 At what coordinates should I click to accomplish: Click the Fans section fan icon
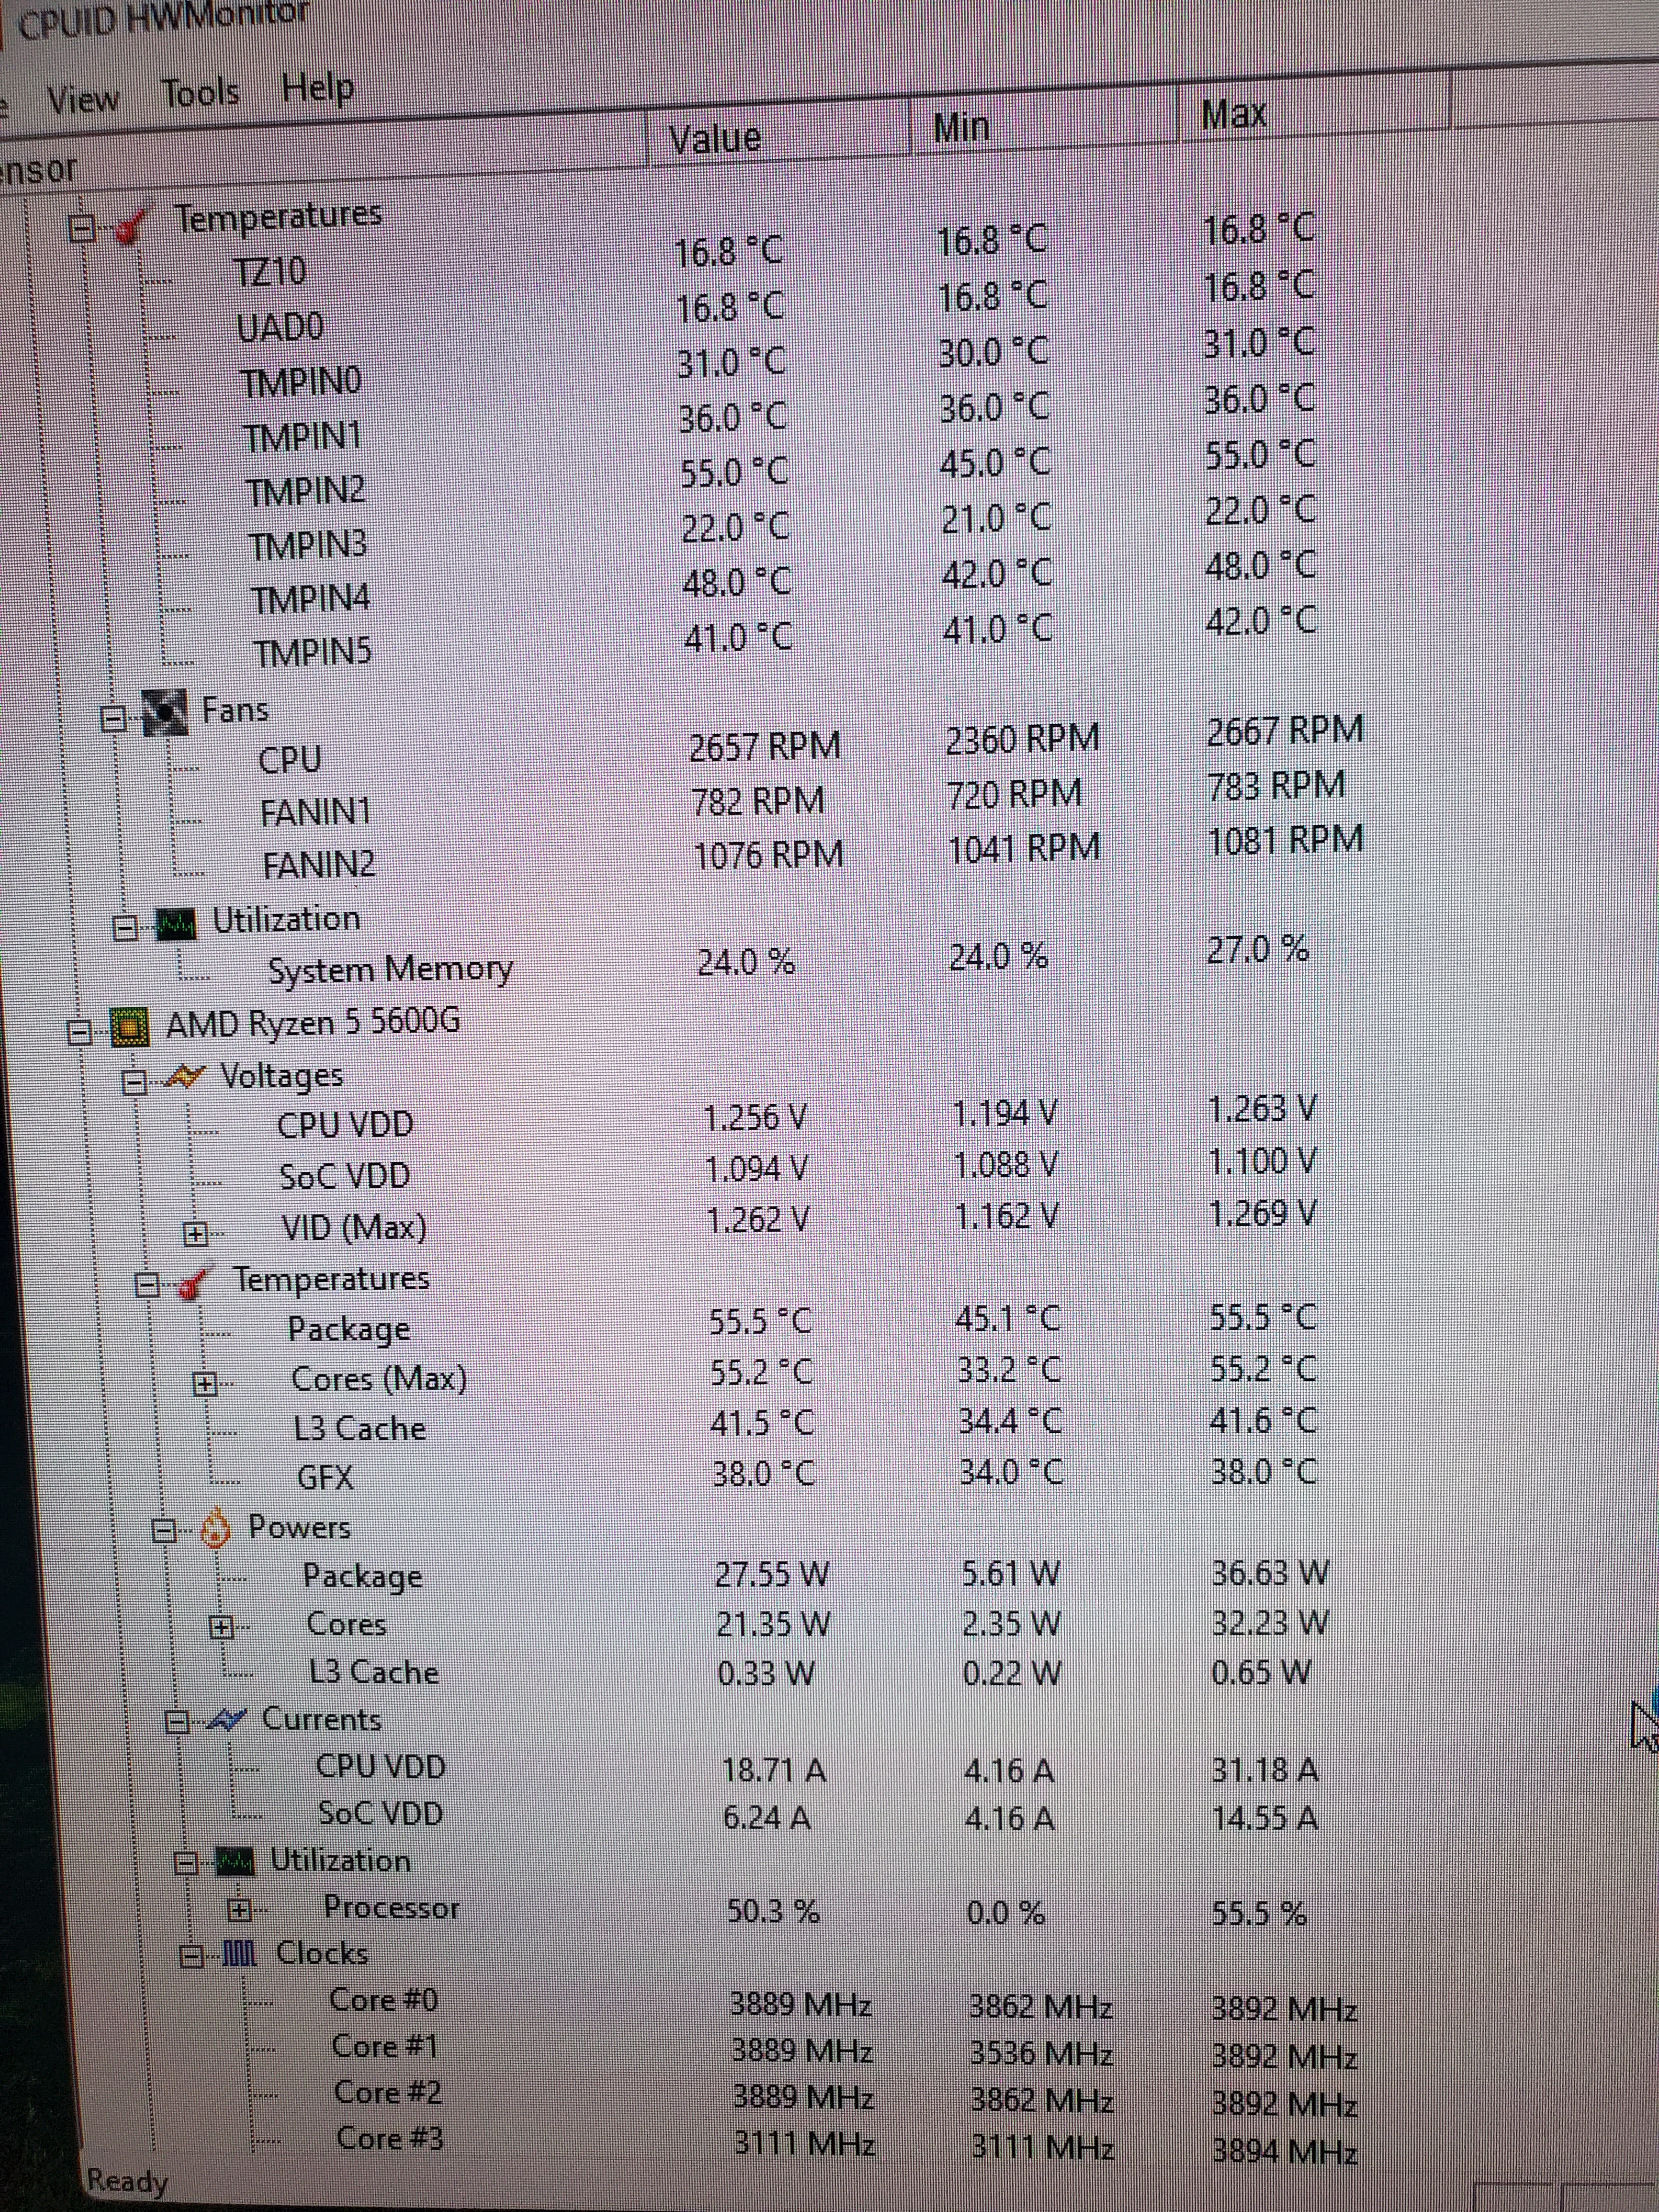click(164, 713)
